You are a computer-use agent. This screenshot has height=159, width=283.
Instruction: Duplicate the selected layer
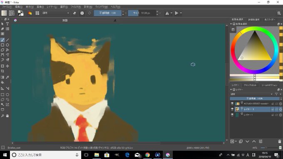coord(241,142)
